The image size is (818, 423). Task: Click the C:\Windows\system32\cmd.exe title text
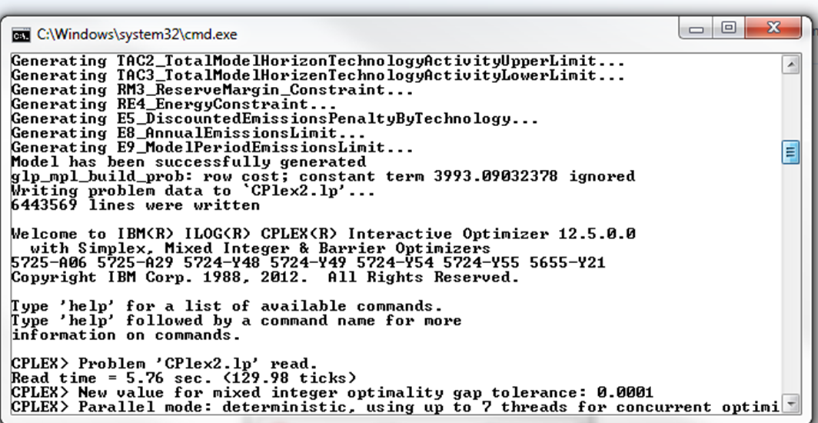pos(137,35)
